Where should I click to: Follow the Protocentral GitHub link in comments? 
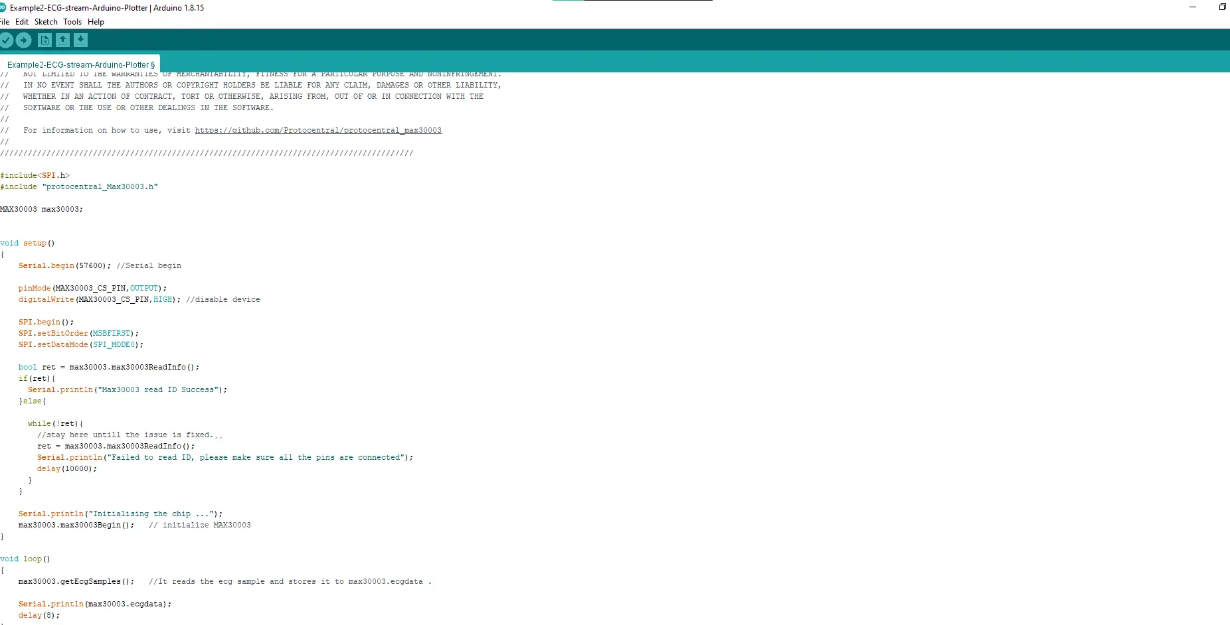pyautogui.click(x=318, y=131)
